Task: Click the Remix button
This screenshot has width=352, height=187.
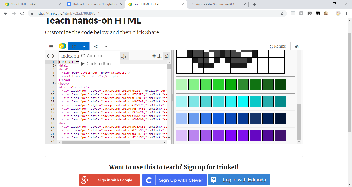Action: point(278,46)
